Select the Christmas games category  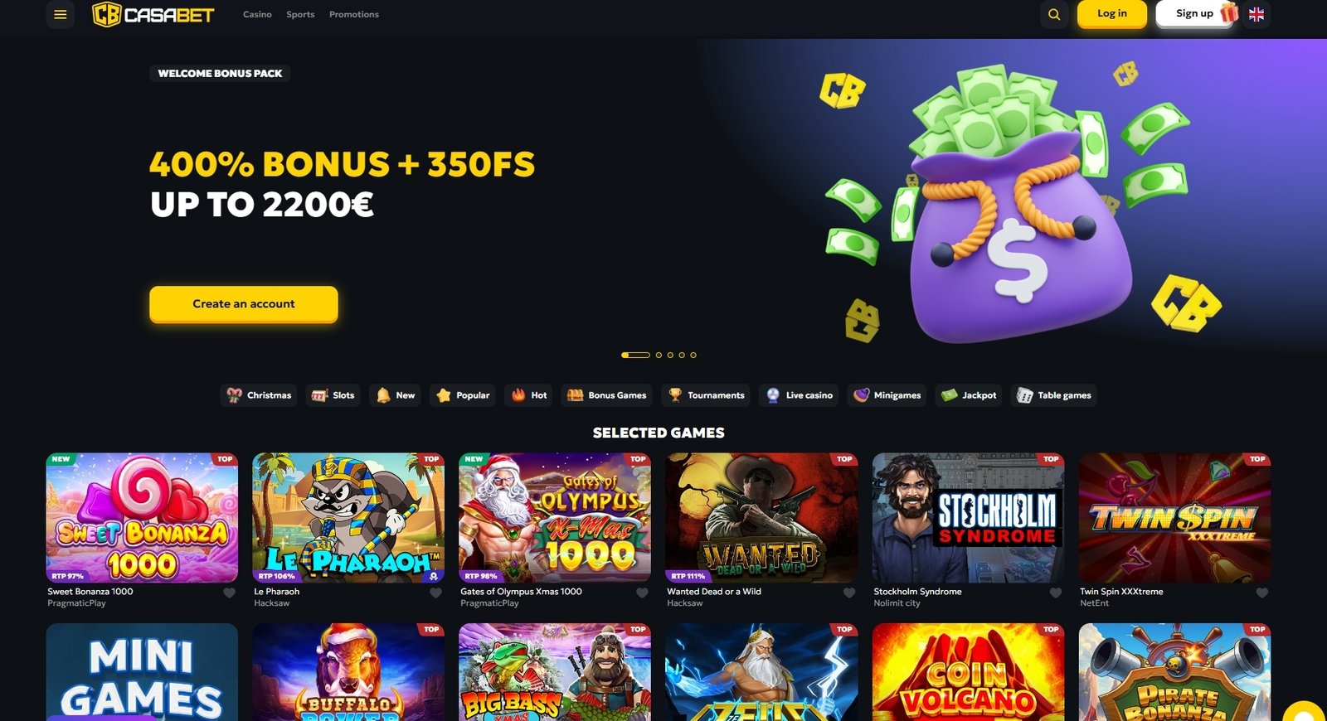point(260,395)
